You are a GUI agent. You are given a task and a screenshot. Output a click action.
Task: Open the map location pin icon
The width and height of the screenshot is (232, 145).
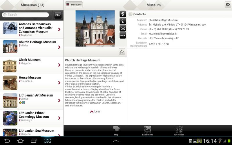coord(123,14)
